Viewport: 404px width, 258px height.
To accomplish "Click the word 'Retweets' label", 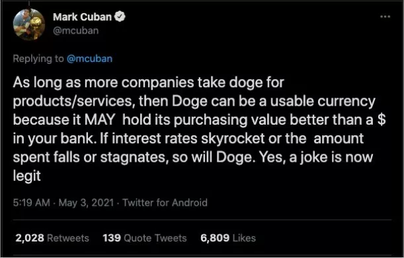I will (x=68, y=238).
